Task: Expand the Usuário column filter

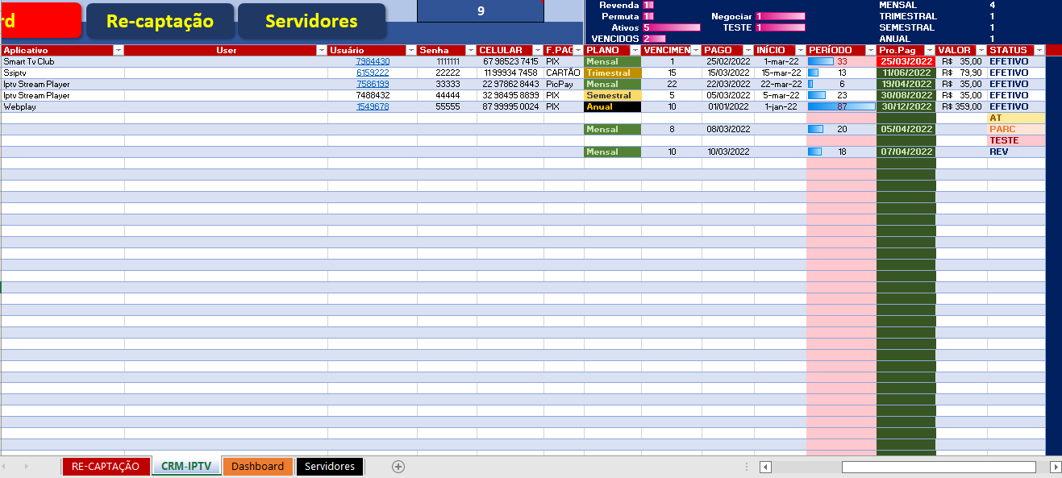Action: tap(410, 50)
